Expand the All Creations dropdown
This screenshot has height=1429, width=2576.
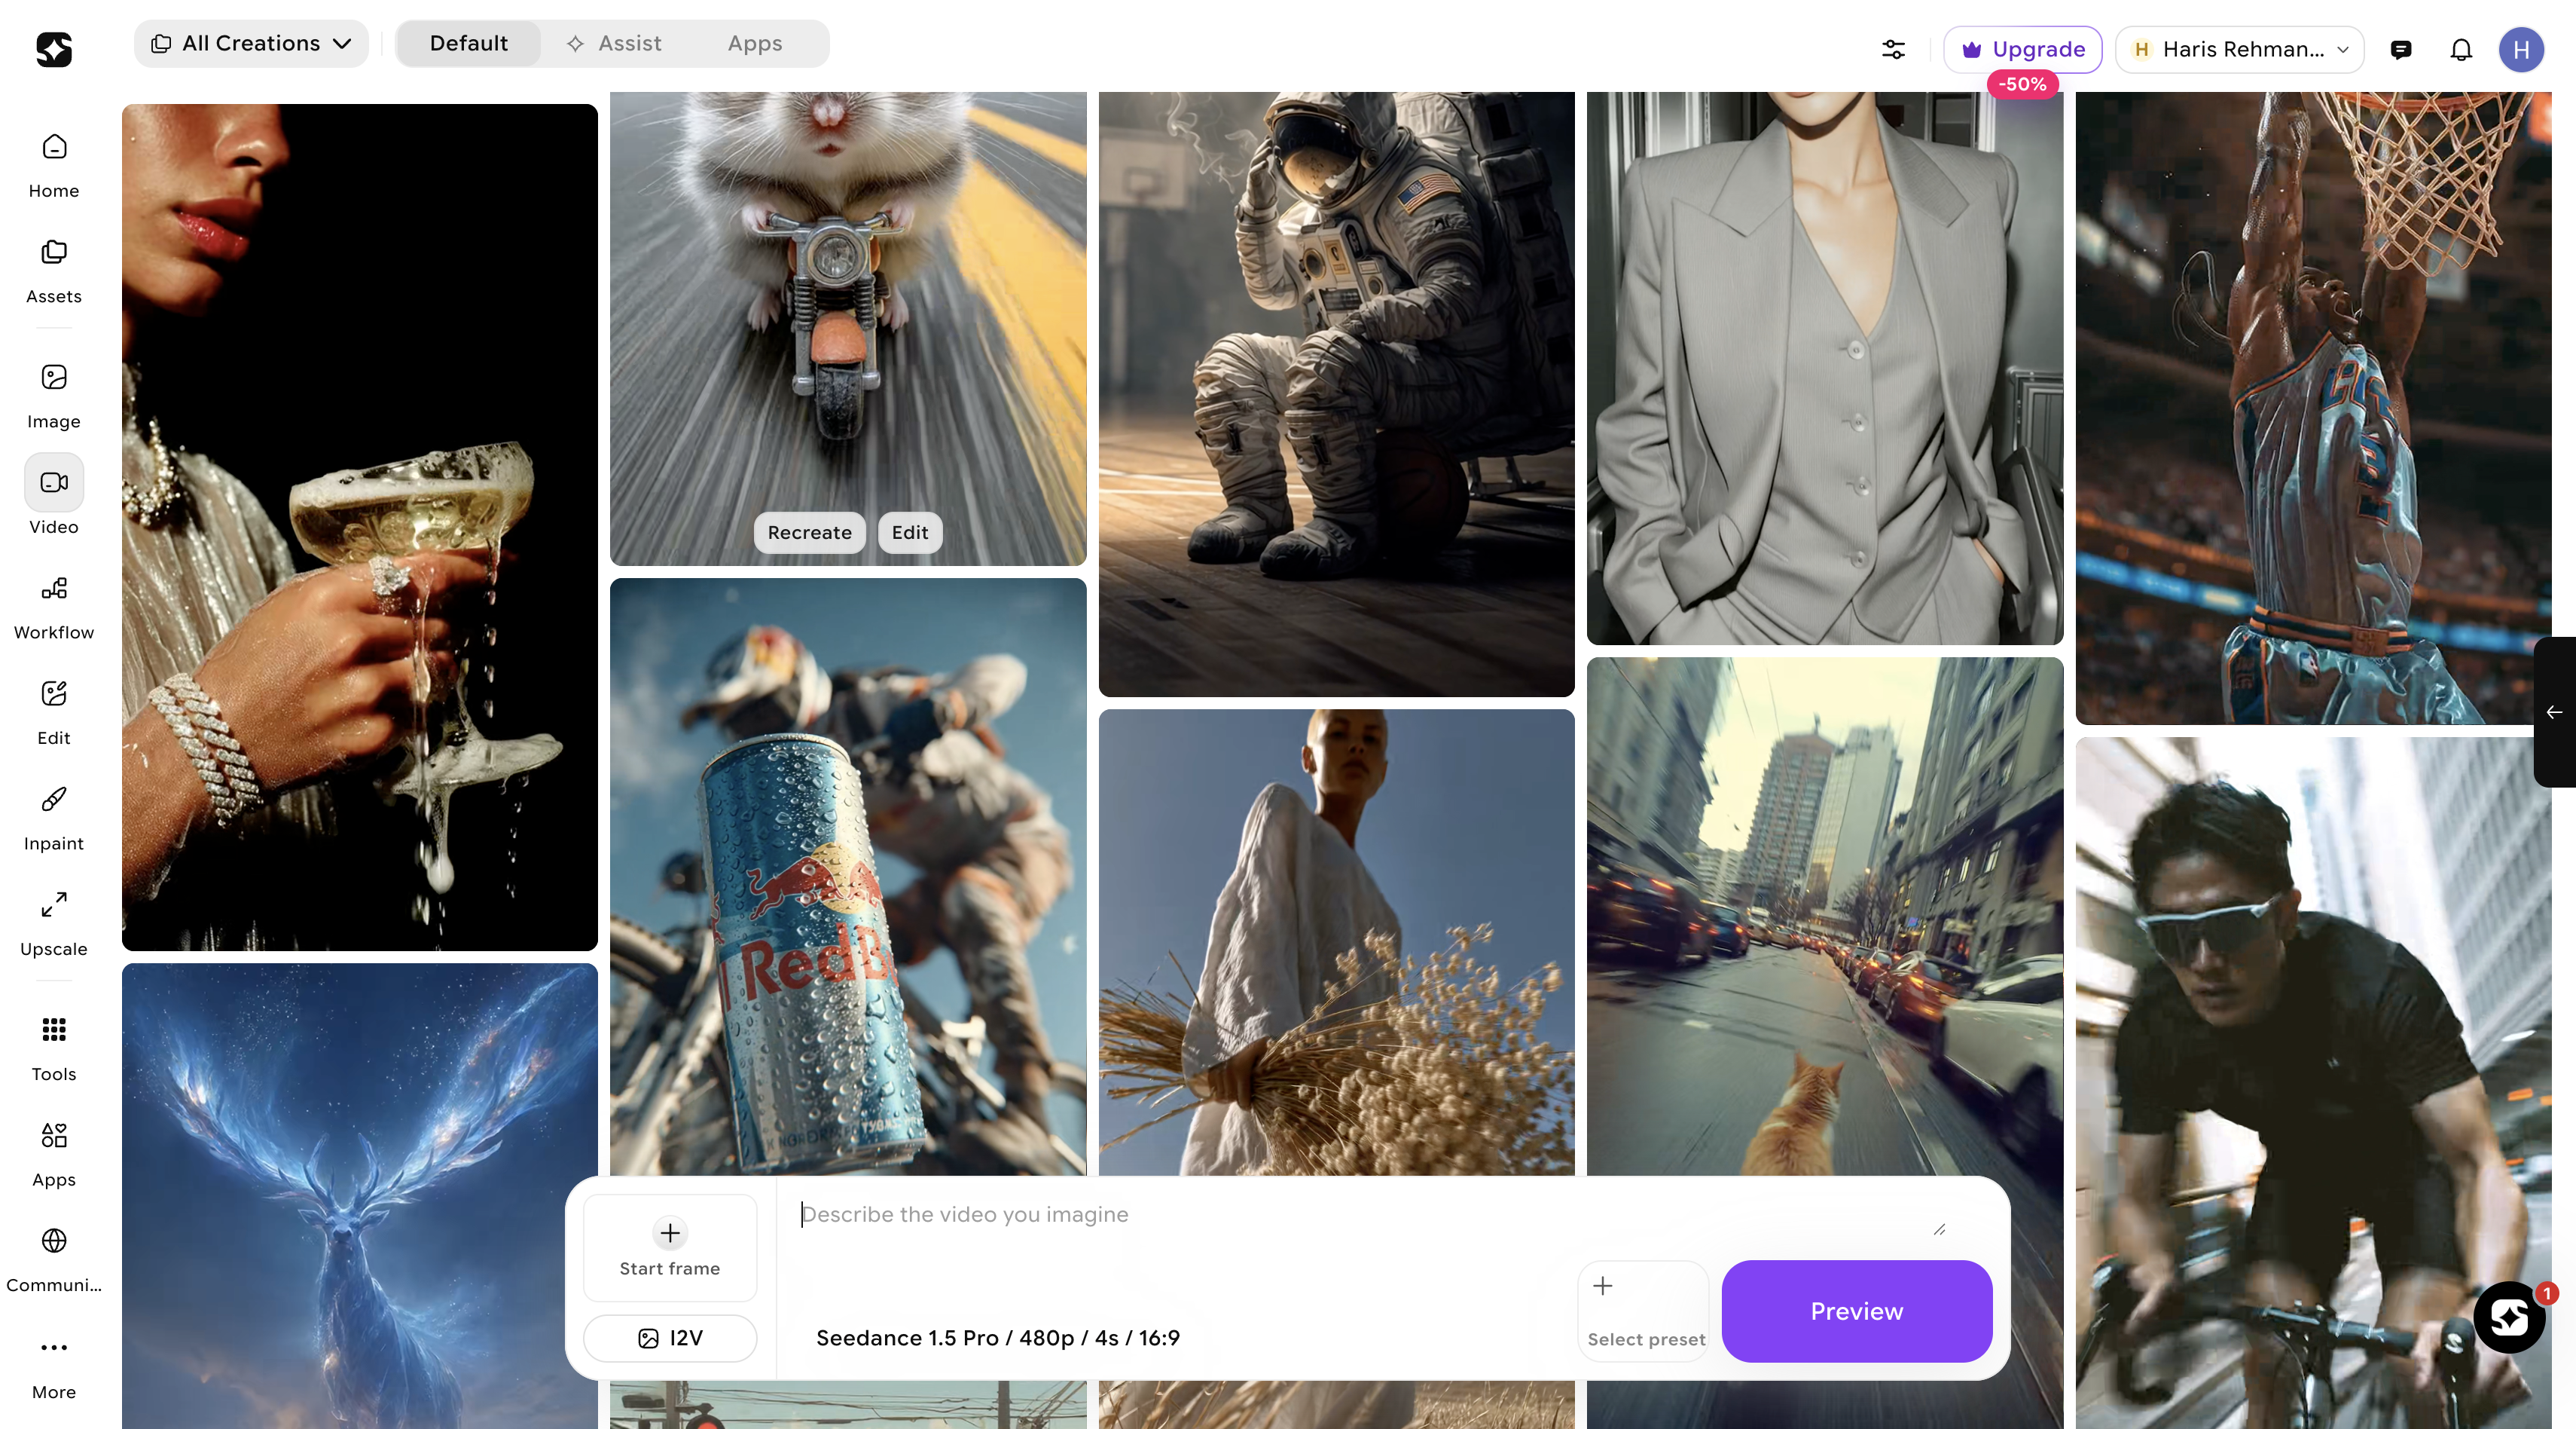[x=251, y=44]
